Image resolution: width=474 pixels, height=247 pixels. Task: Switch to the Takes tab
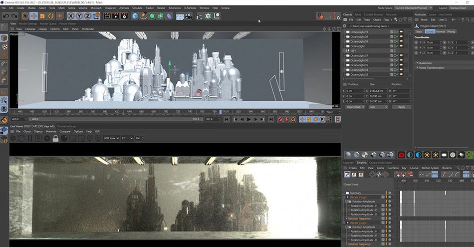tap(358, 14)
